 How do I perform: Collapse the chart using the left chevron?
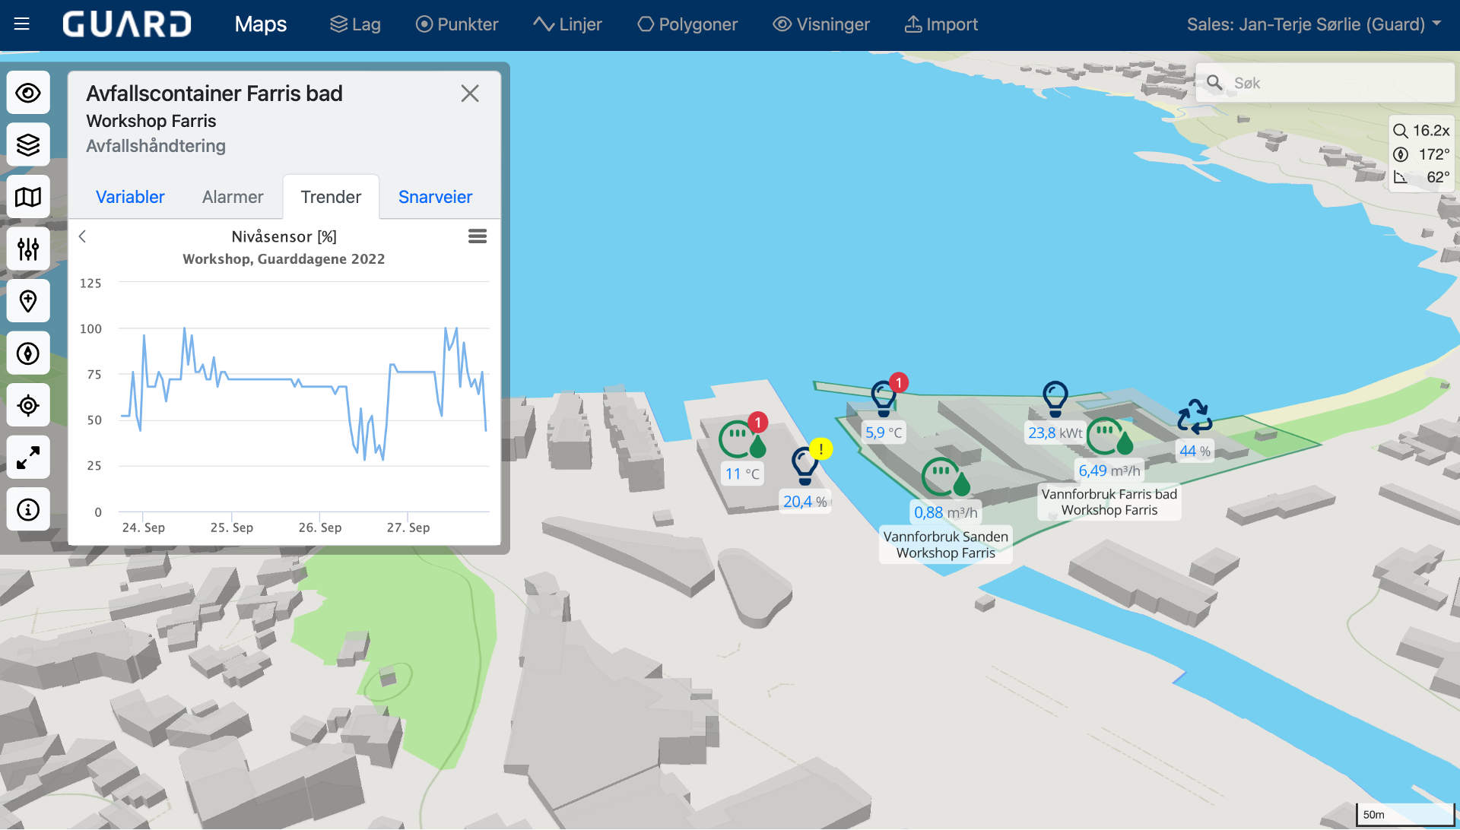coord(82,236)
